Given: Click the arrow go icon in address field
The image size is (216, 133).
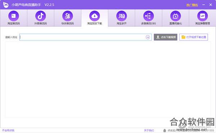Looking at the screenshot, I should [148, 37].
